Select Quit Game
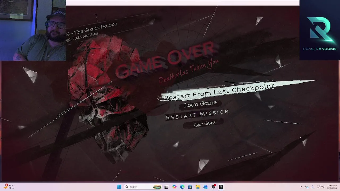This screenshot has width=340, height=191. [x=205, y=124]
